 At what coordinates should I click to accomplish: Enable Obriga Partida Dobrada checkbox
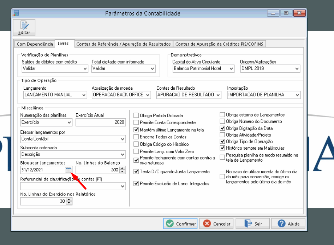tap(136, 115)
